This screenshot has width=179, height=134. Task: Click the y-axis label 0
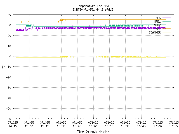tap(10, 56)
